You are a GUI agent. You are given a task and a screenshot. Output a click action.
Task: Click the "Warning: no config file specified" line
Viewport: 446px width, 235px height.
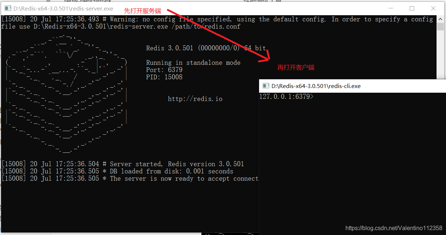coord(217,19)
